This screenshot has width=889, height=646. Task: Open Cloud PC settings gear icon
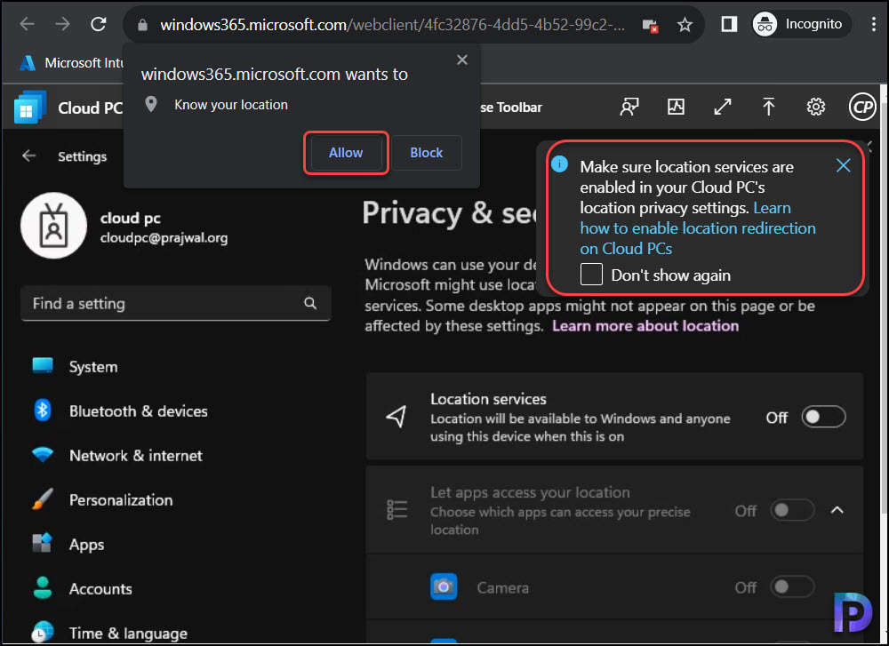coord(816,107)
